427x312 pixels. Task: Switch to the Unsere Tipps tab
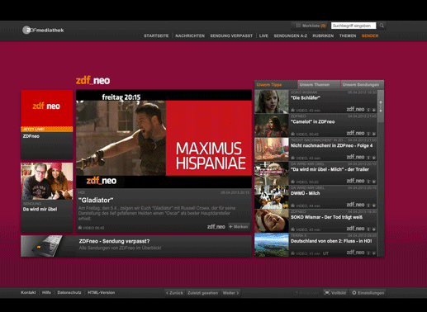276,84
